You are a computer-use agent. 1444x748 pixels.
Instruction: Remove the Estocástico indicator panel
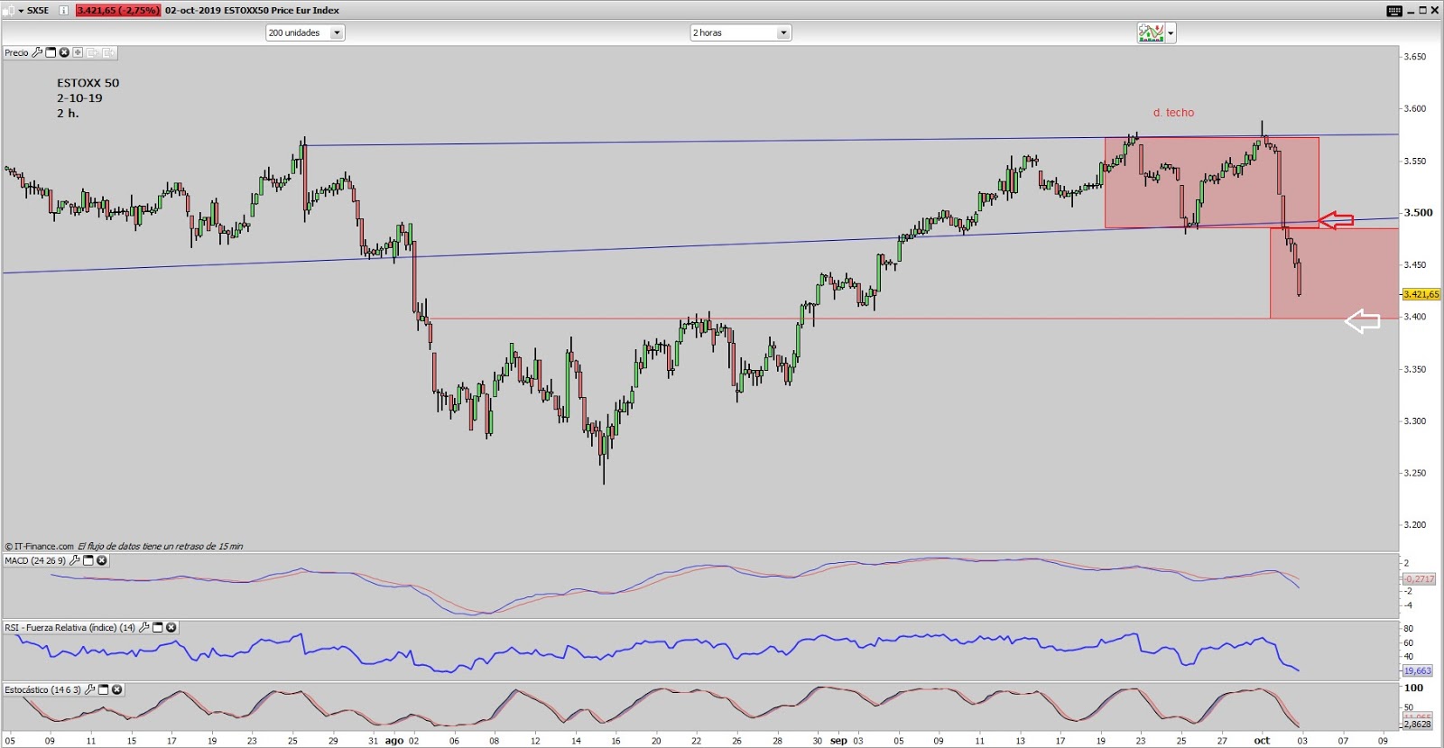[x=116, y=689]
